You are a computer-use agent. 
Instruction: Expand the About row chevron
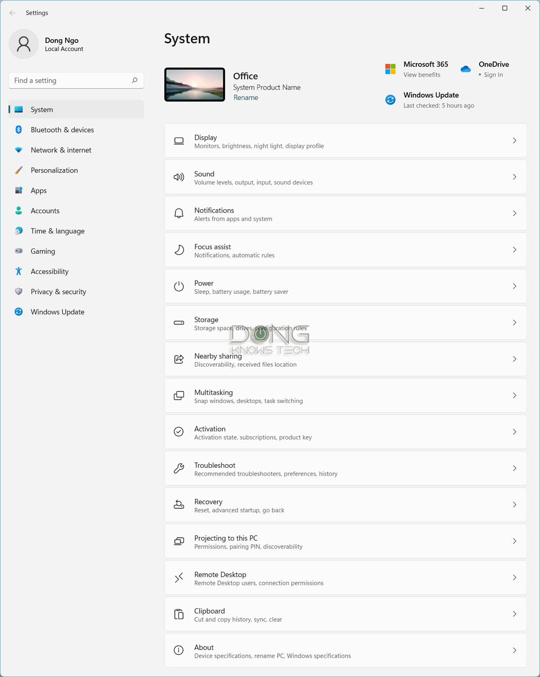click(514, 650)
